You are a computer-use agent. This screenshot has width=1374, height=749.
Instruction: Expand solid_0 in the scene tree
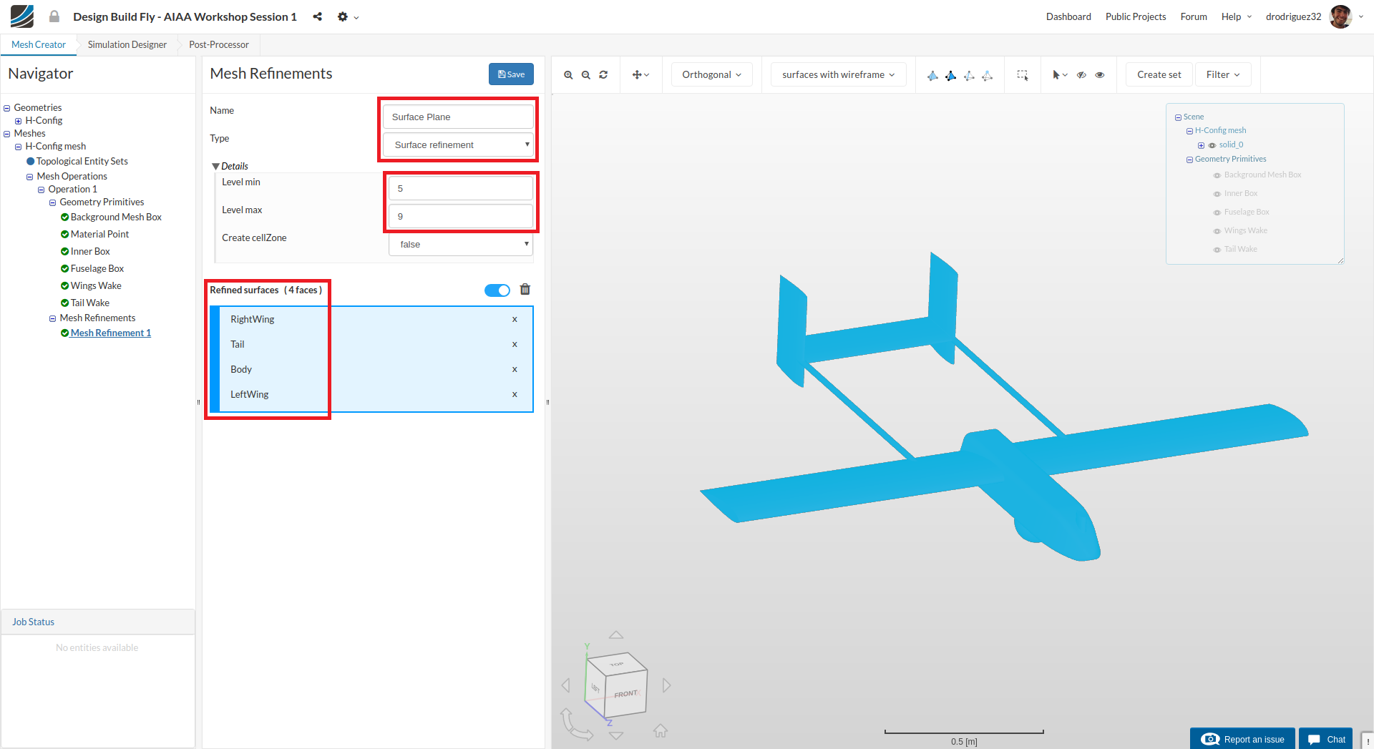pyautogui.click(x=1201, y=145)
